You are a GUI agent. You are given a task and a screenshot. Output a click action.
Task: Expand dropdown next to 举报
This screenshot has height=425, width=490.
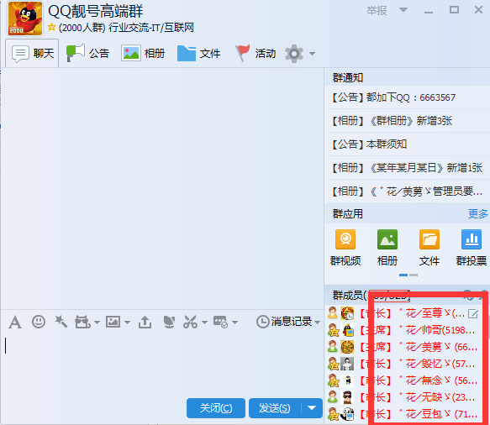[x=403, y=10]
